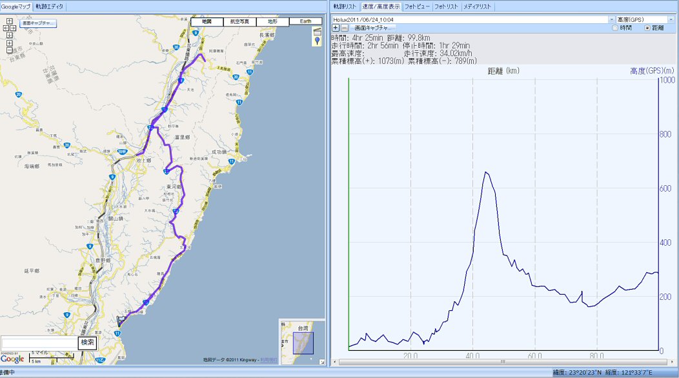Image resolution: width=679 pixels, height=378 pixels.
Task: Select the 速度/高度表示 tab
Action: 381,6
